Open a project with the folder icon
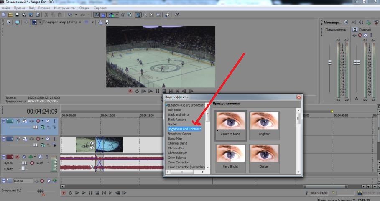 click(x=11, y=15)
